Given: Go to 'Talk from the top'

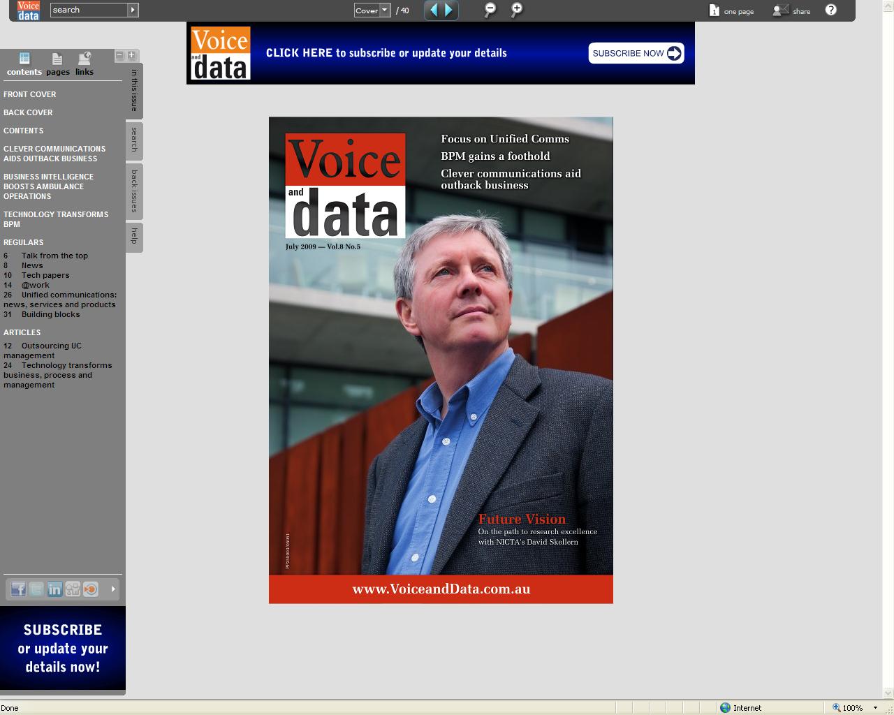Looking at the screenshot, I should (x=46, y=256).
